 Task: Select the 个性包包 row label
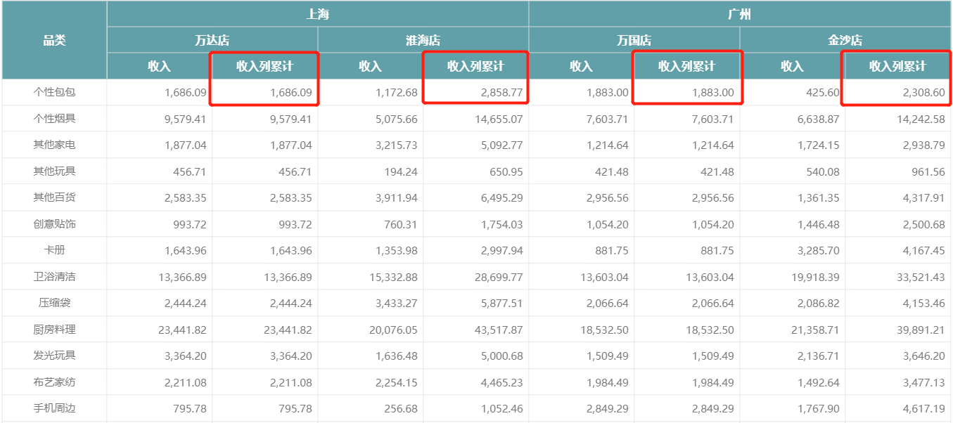[x=54, y=92]
